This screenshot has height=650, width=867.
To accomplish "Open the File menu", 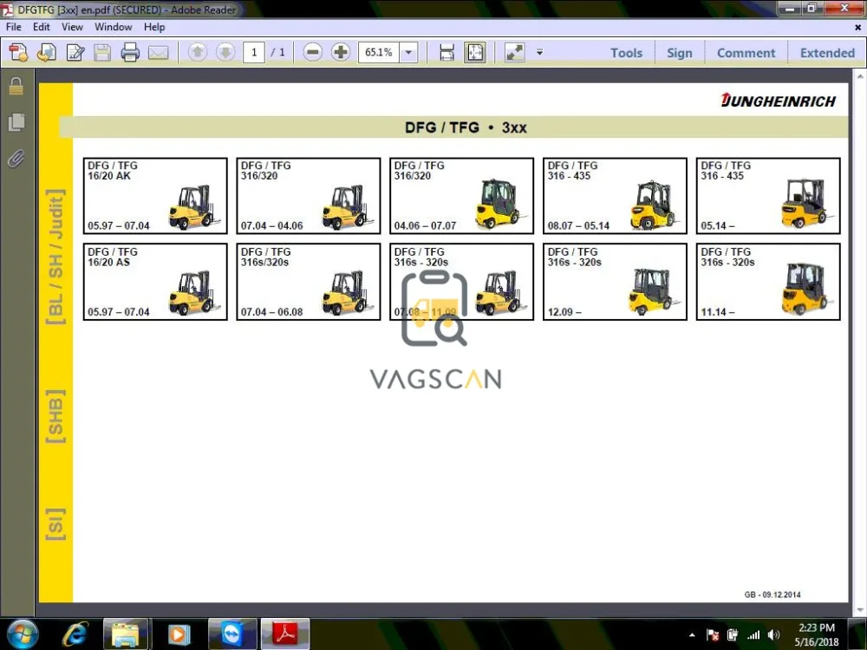I will pyautogui.click(x=14, y=27).
